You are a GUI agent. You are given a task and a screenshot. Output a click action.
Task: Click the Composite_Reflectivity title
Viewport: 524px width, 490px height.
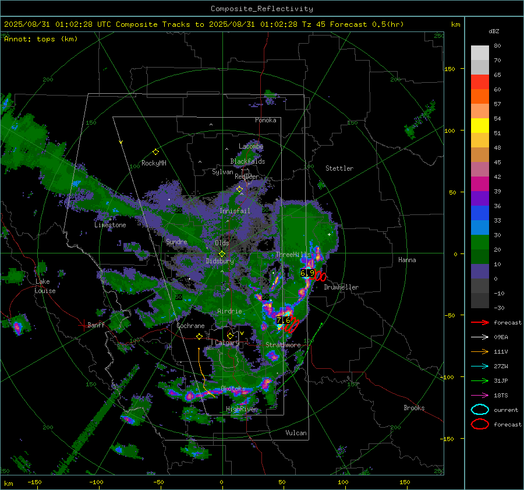pyautogui.click(x=262, y=9)
